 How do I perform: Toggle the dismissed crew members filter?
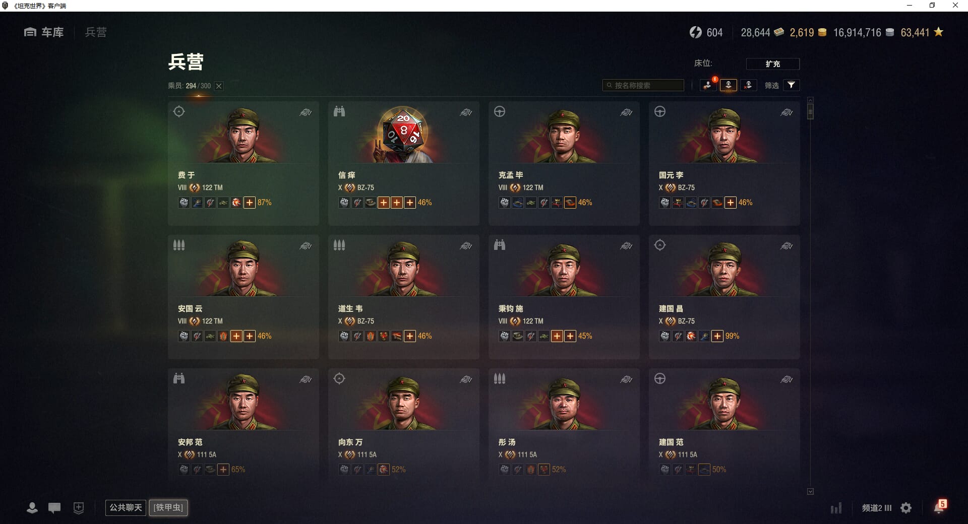pos(748,85)
